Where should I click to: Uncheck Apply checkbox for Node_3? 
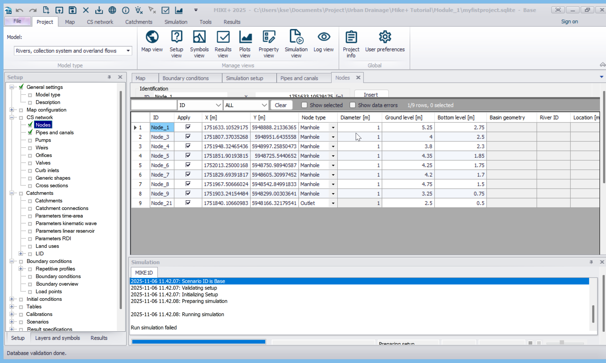point(188,137)
